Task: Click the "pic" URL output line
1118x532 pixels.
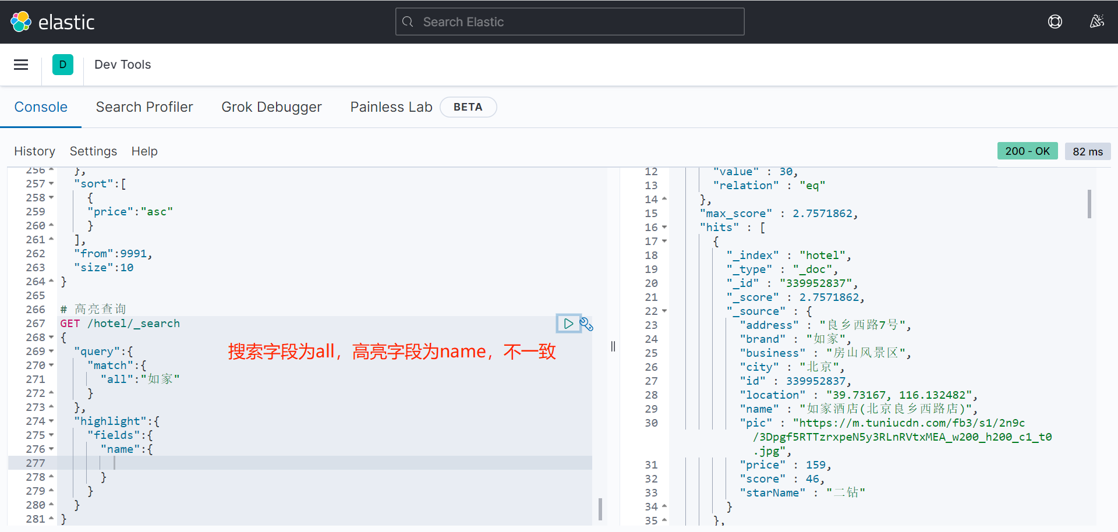Action: (x=896, y=437)
